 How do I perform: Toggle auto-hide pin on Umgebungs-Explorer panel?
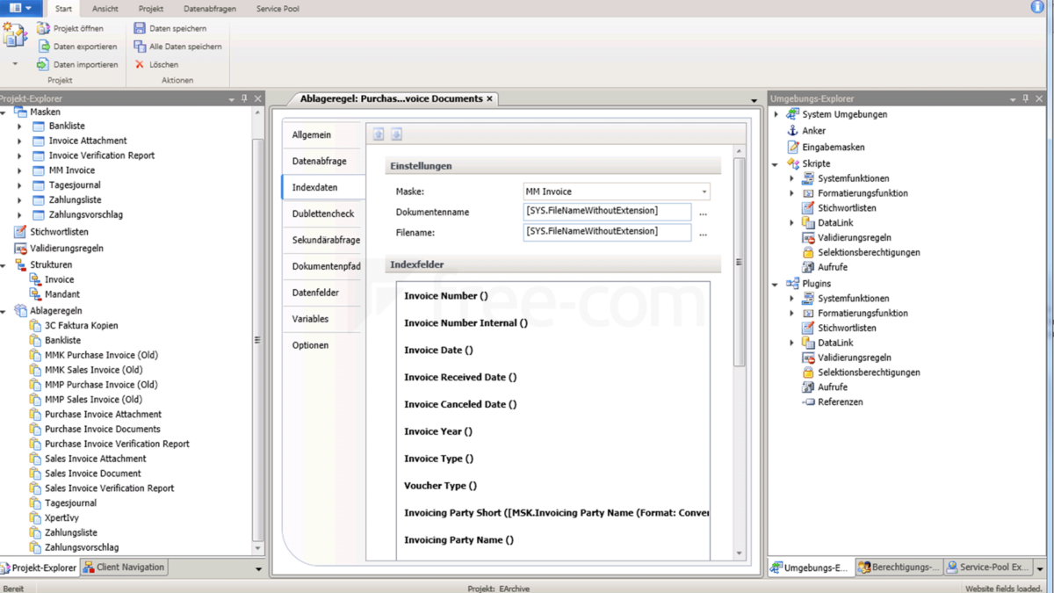1027,98
